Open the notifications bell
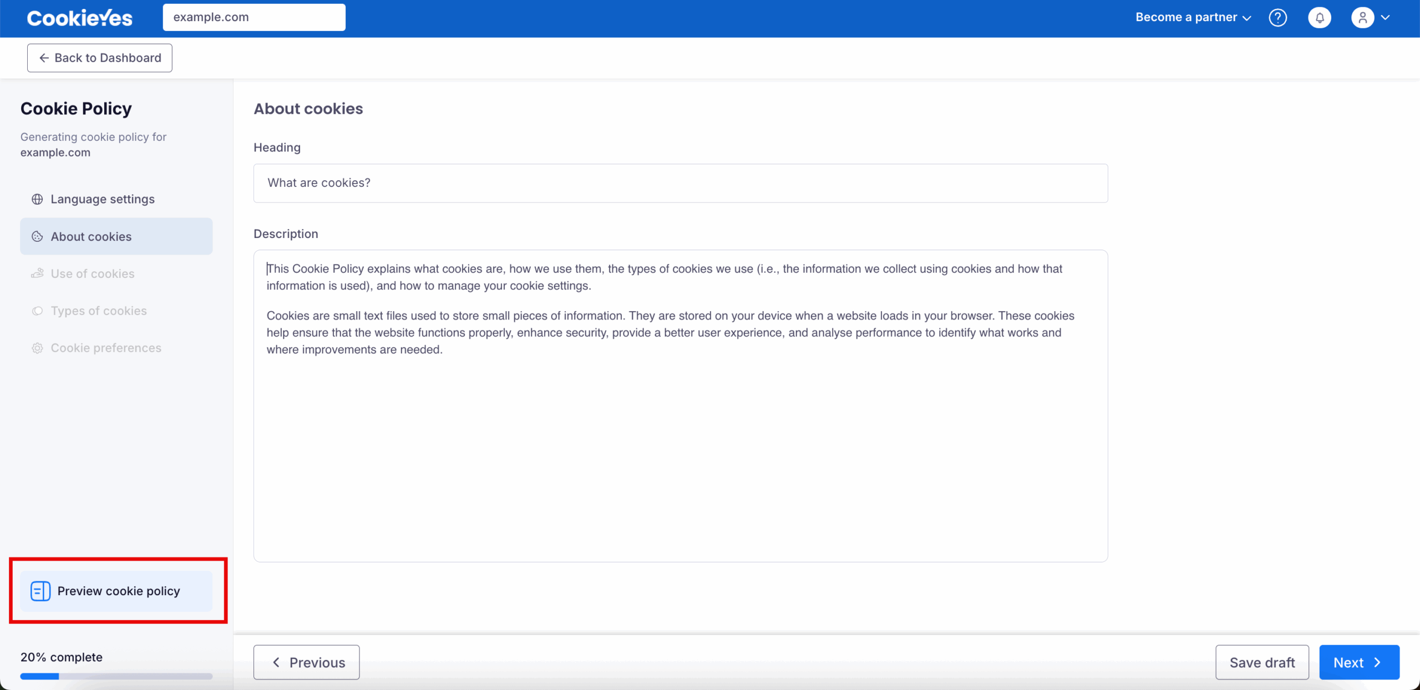This screenshot has width=1420, height=690. point(1320,17)
